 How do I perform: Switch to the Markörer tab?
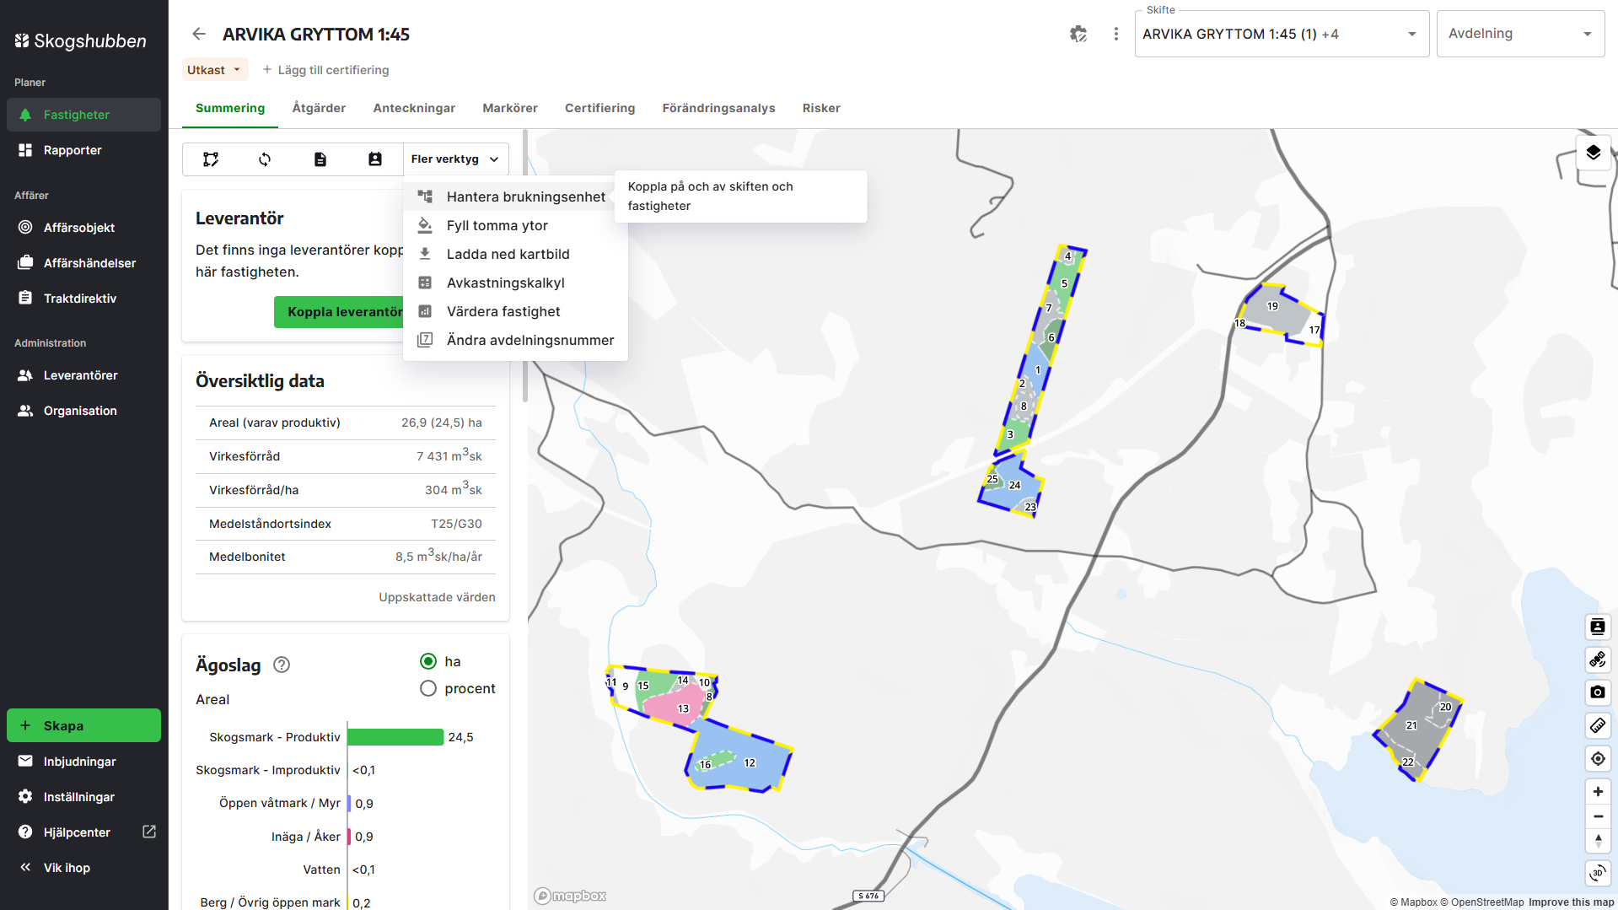[x=510, y=108]
